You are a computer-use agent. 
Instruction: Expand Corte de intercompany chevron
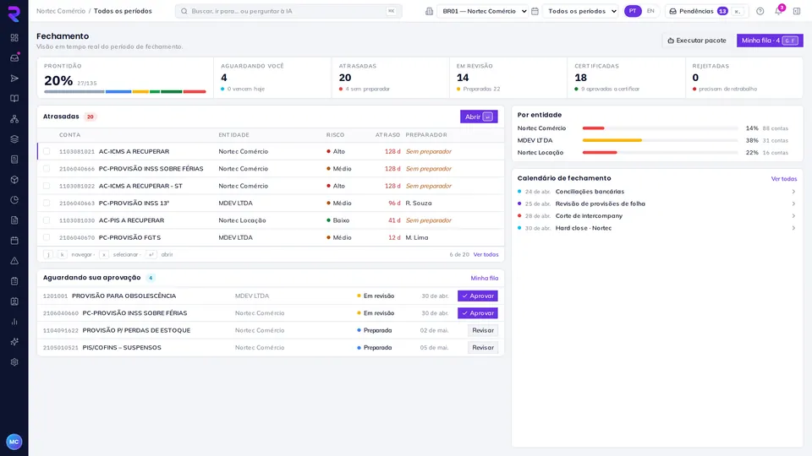click(793, 215)
